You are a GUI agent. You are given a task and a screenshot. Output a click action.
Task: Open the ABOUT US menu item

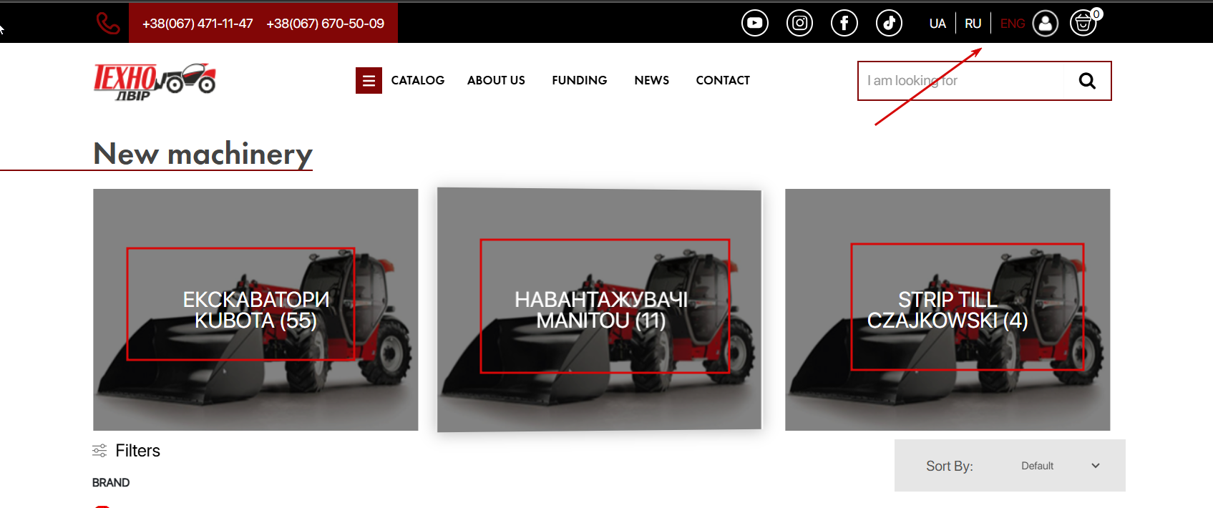pyautogui.click(x=496, y=80)
